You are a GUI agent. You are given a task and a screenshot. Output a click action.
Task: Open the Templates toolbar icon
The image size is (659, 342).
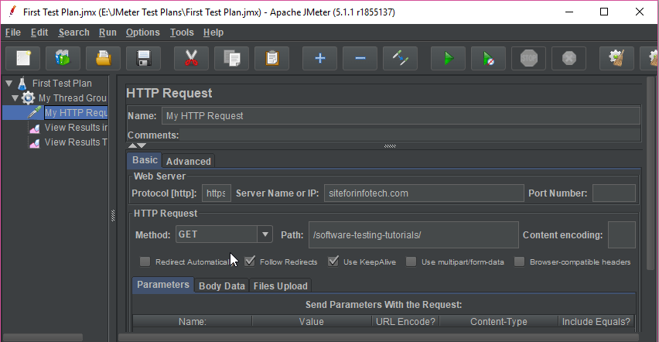[x=63, y=58]
